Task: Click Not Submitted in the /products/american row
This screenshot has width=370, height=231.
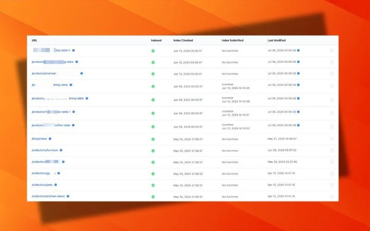Action: click(230, 74)
